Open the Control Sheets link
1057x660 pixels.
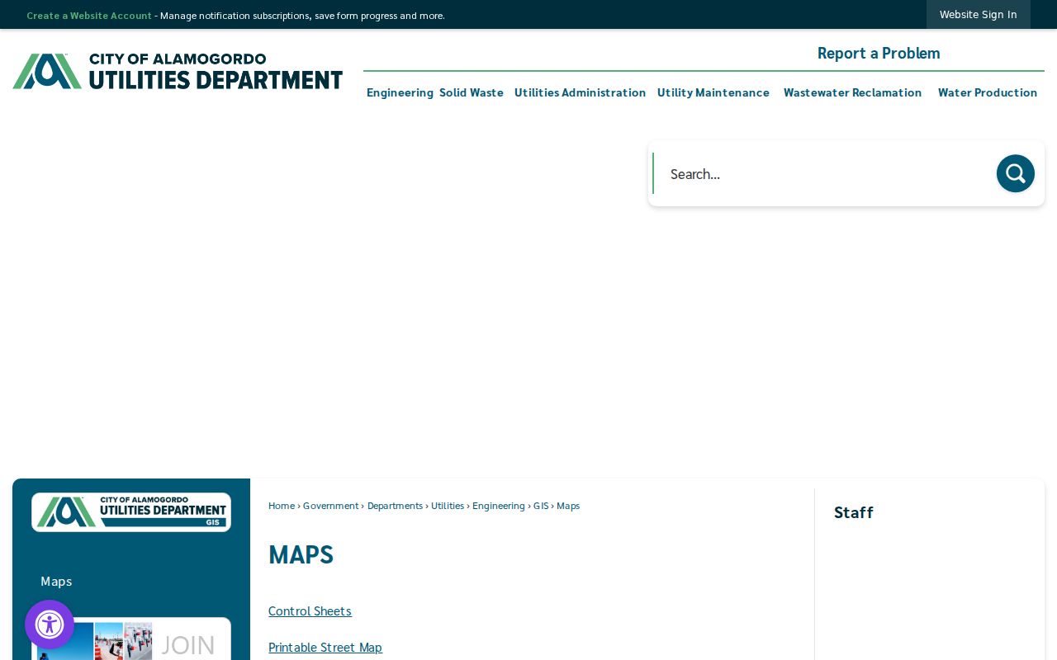pos(310,610)
